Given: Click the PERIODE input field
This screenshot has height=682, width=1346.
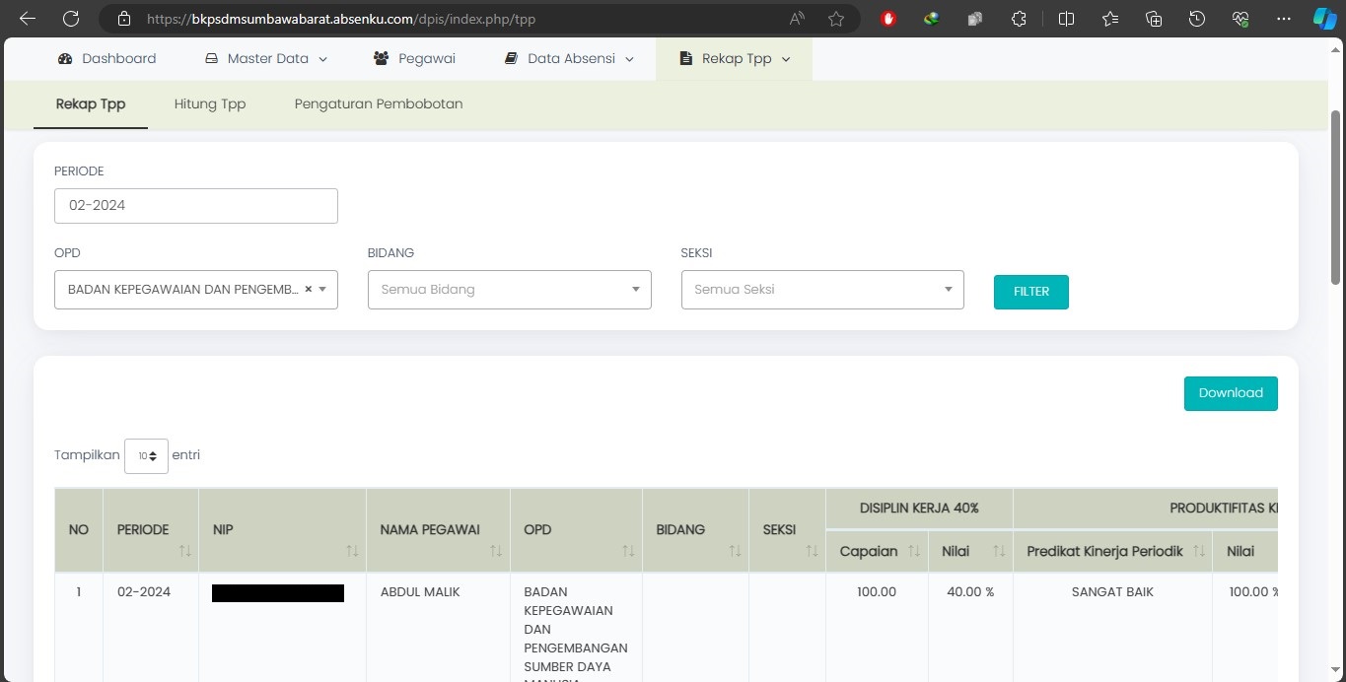Looking at the screenshot, I should tap(195, 206).
